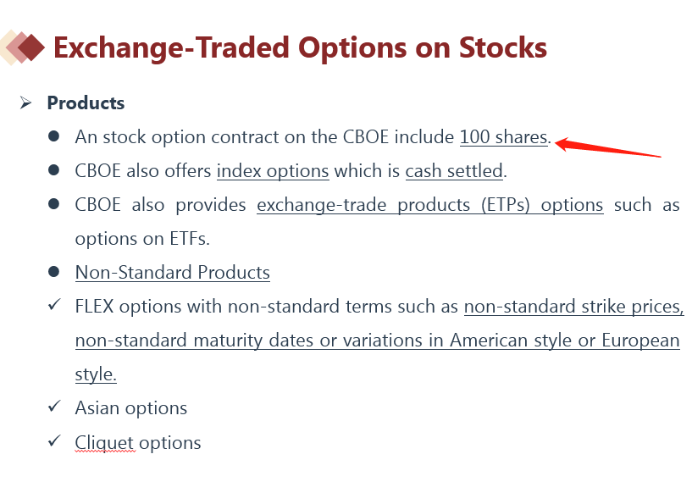Click "exchange-trade products (ETPs) options" underlined text

coord(429,204)
